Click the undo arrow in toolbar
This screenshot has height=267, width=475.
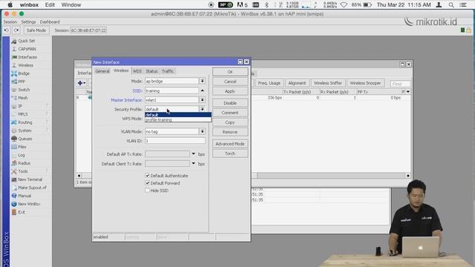click(7, 30)
